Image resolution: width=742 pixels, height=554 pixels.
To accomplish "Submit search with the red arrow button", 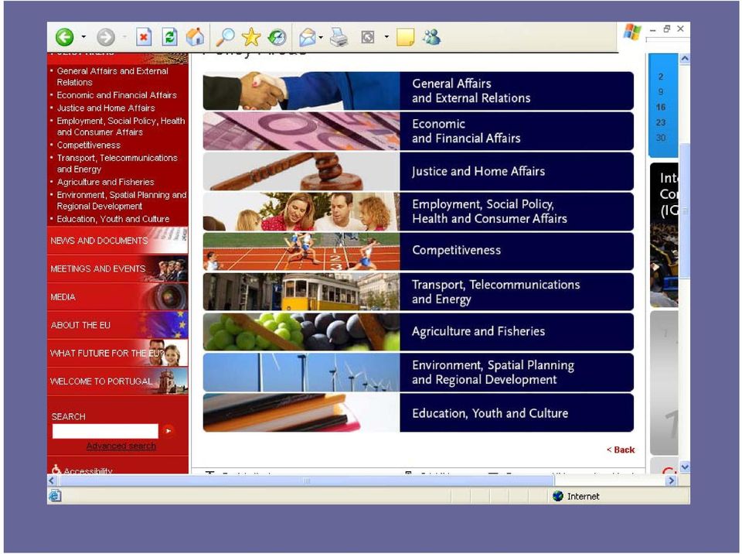I will tap(168, 431).
